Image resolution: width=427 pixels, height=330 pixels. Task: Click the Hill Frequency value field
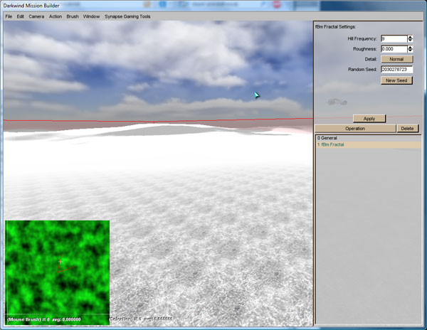[x=393, y=38]
